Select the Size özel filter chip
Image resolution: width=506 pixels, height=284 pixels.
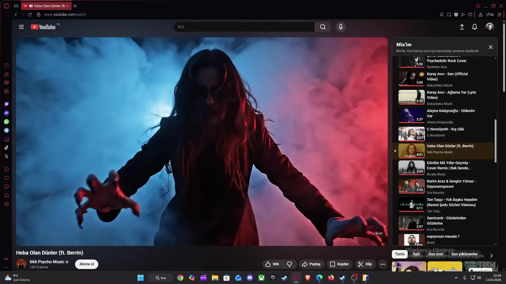point(436,254)
